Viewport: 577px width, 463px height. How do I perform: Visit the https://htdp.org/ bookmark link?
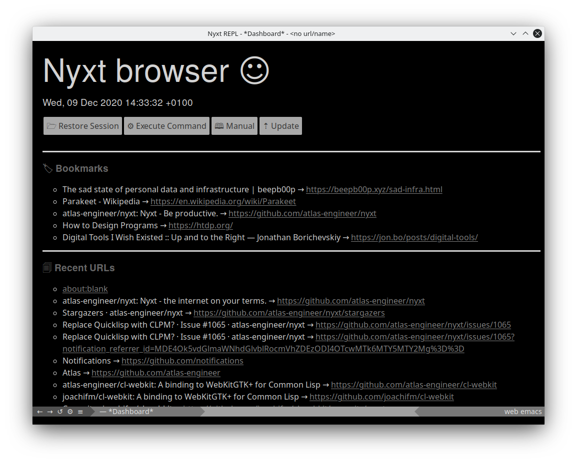click(200, 225)
